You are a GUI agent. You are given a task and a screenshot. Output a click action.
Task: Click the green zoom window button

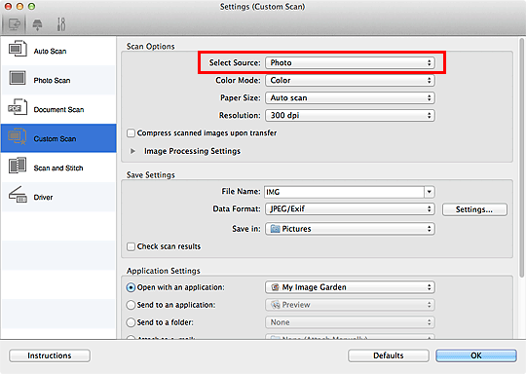click(x=31, y=6)
